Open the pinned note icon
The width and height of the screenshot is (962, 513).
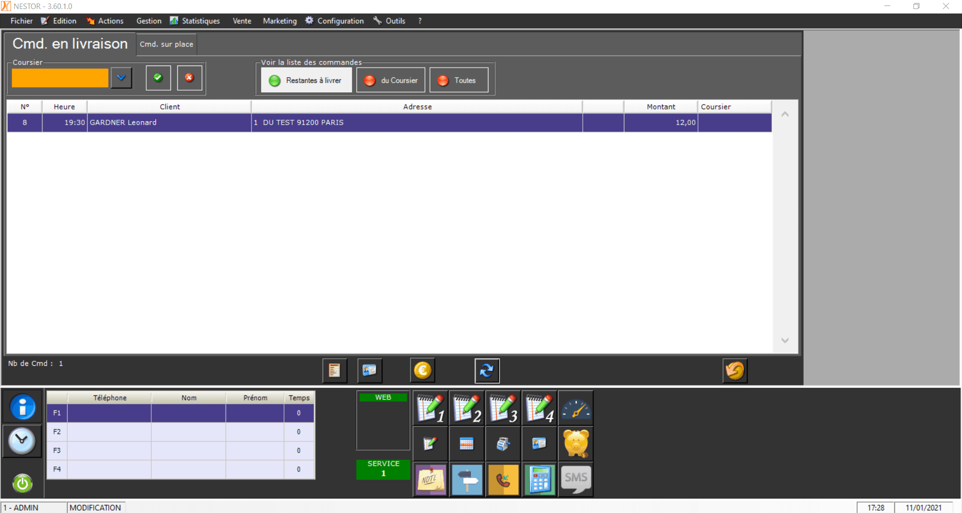(430, 479)
